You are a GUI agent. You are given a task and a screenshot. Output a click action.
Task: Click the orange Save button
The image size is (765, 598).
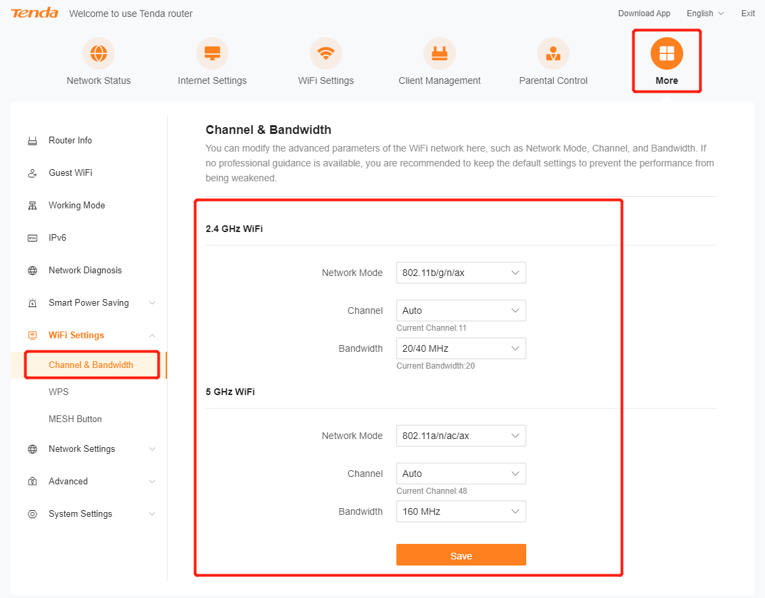pyautogui.click(x=461, y=555)
